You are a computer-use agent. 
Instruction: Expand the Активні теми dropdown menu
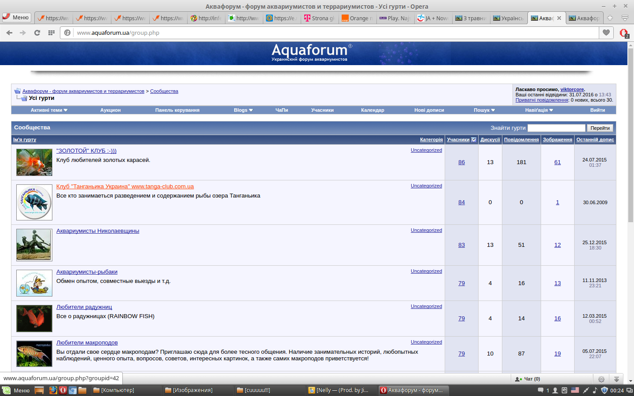pos(49,110)
